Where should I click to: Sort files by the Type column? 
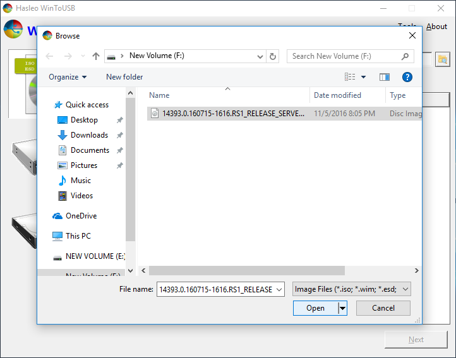(397, 95)
